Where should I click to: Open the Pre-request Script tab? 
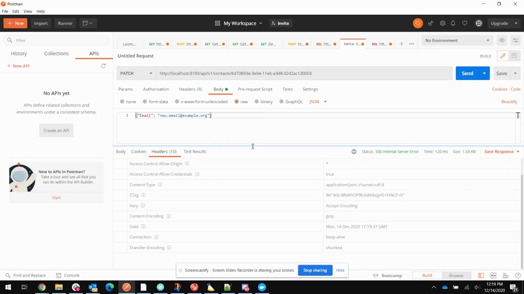255,89
